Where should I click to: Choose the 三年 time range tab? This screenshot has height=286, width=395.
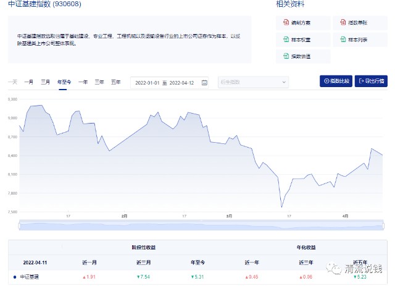99,82
